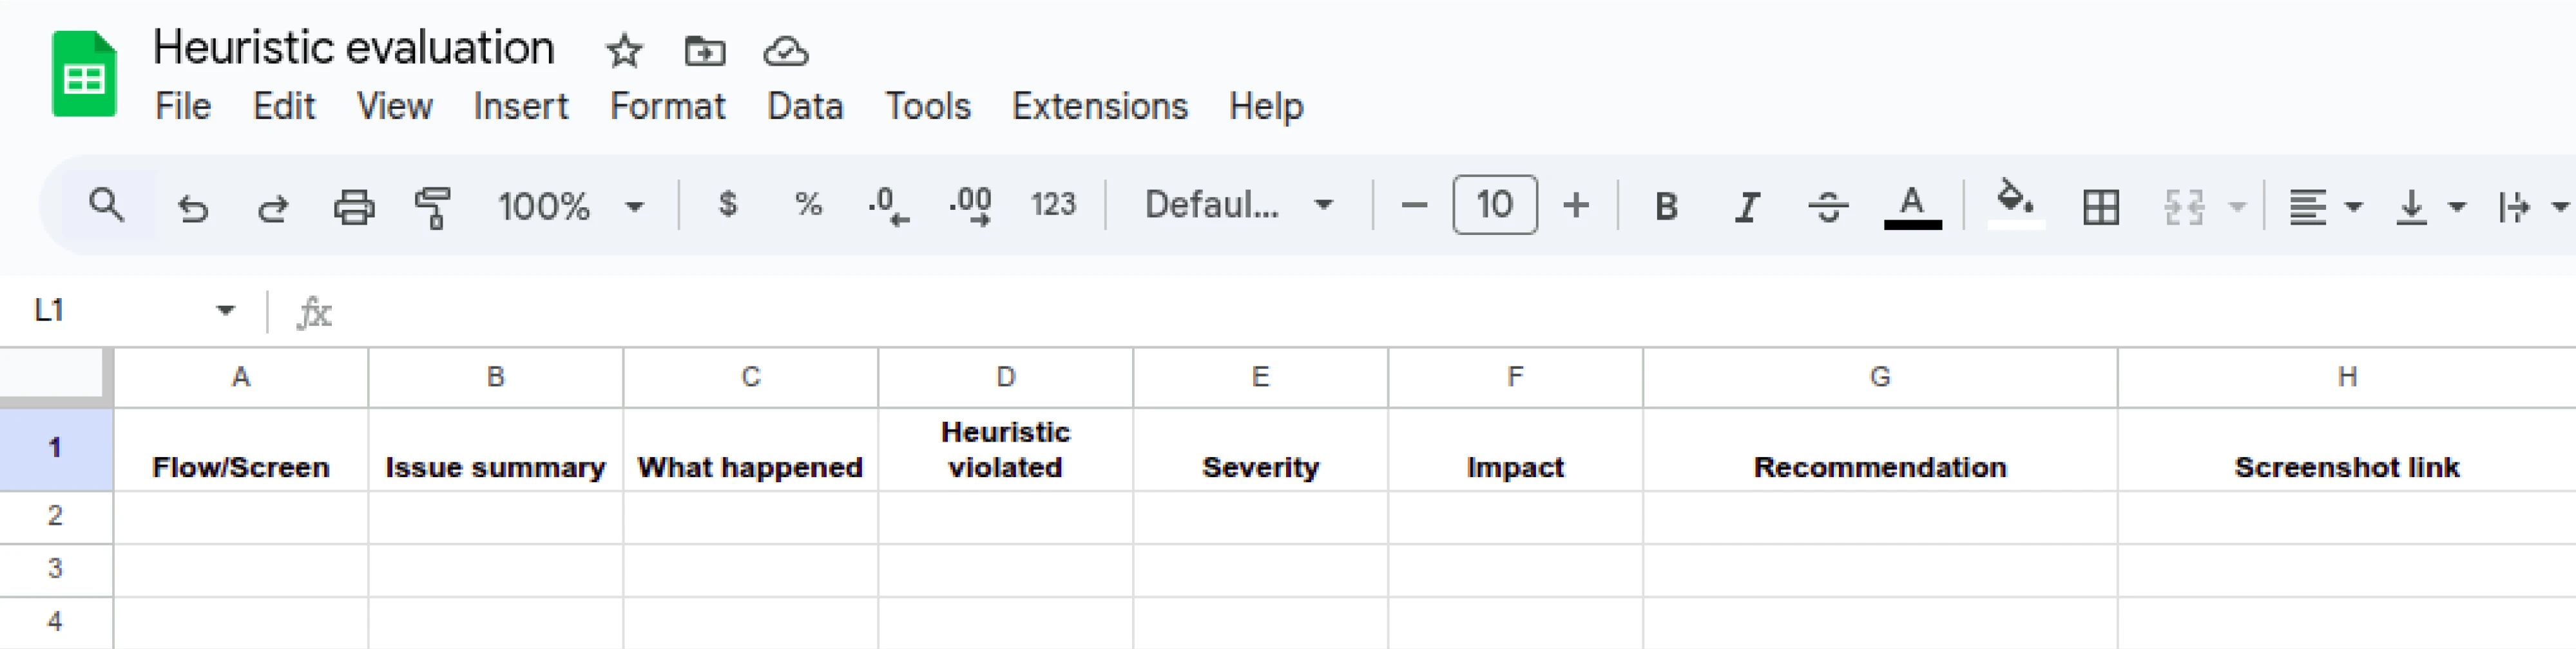The width and height of the screenshot is (2576, 649).
Task: Open the Data menu
Action: coord(806,107)
